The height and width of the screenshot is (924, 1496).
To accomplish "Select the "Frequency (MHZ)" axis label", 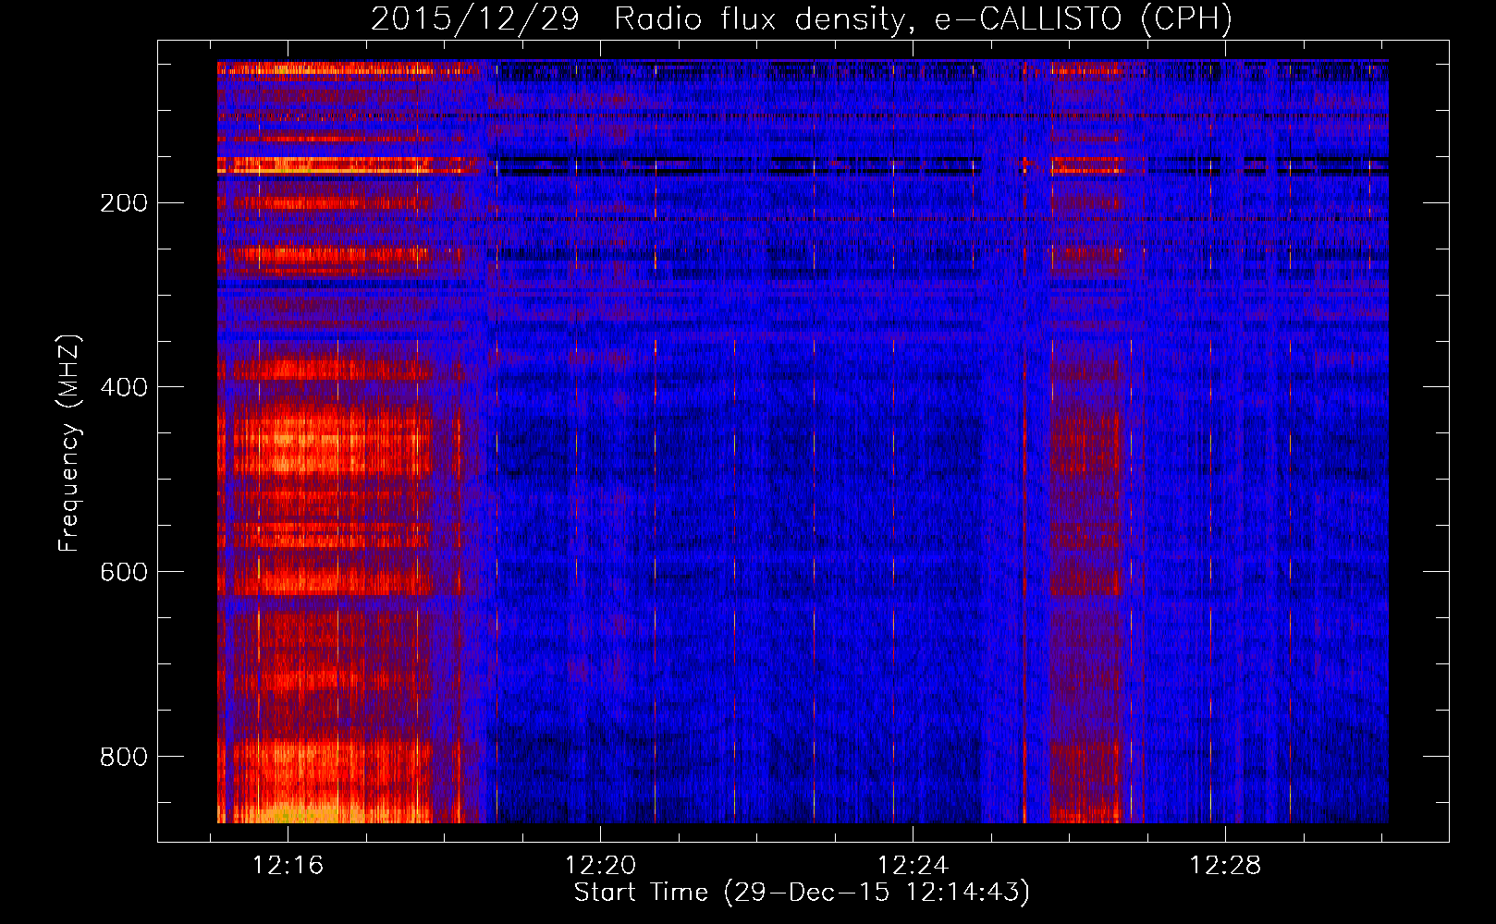I will (69, 444).
